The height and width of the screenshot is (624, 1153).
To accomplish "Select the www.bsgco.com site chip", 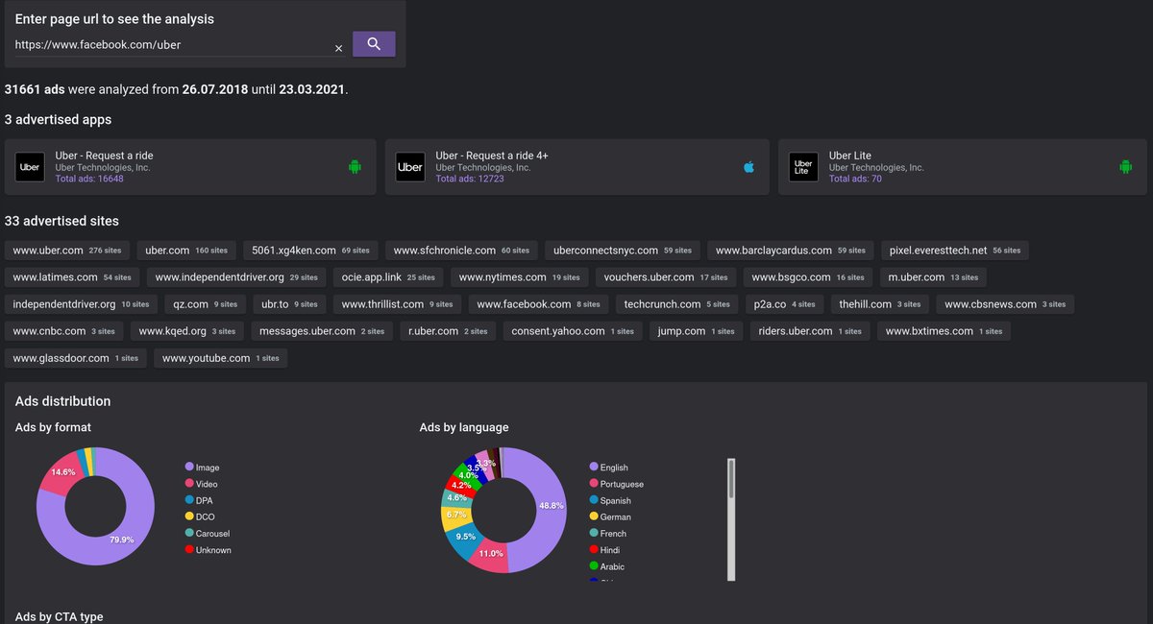I will click(808, 277).
